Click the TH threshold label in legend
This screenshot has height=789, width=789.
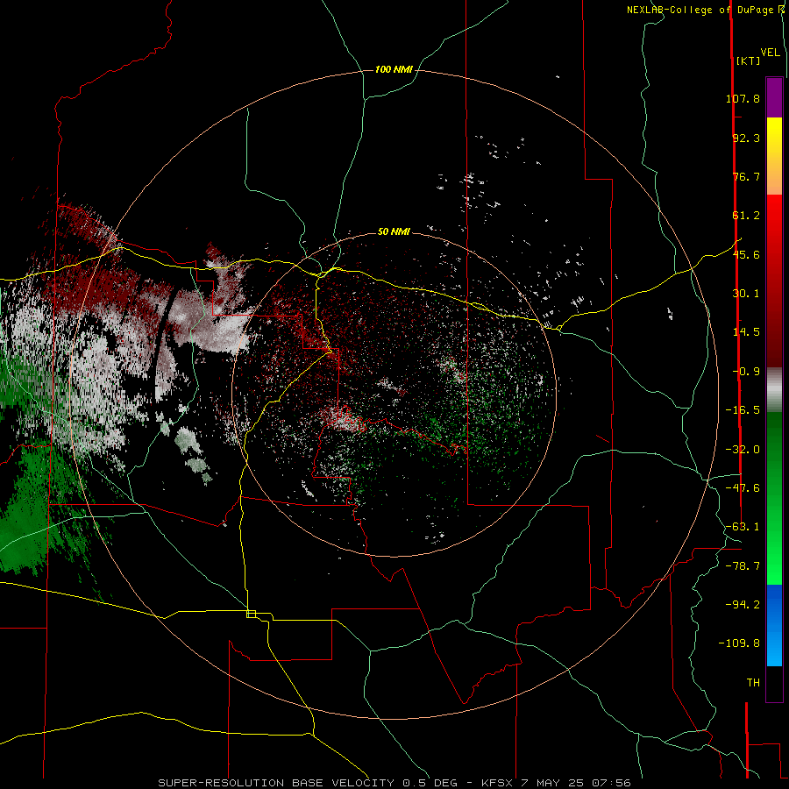point(753,683)
